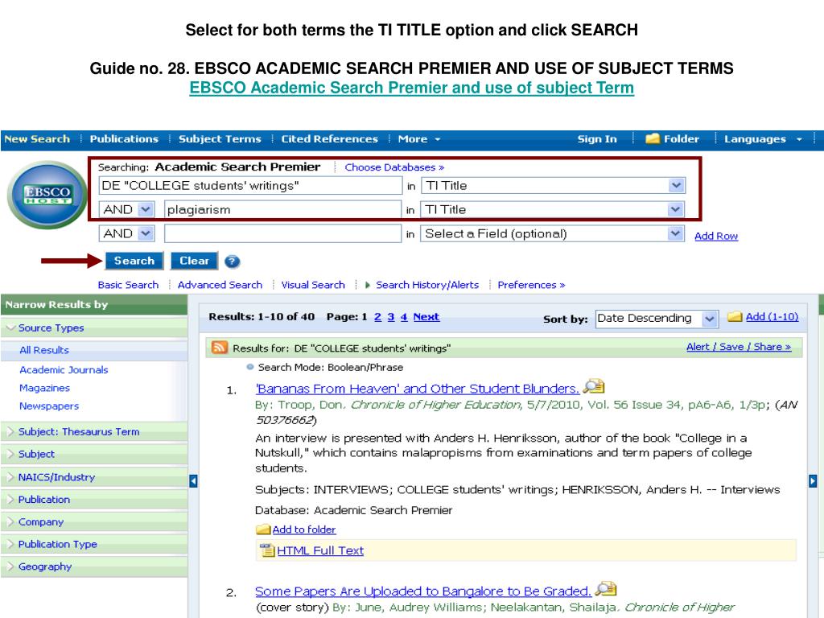Open first row TI Title field dropdown

(x=676, y=186)
